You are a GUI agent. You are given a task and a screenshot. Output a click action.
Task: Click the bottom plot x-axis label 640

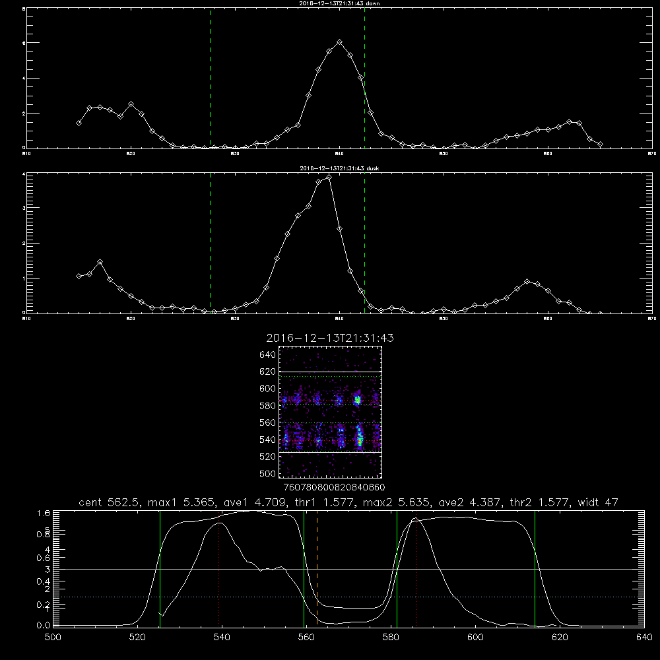[644, 638]
